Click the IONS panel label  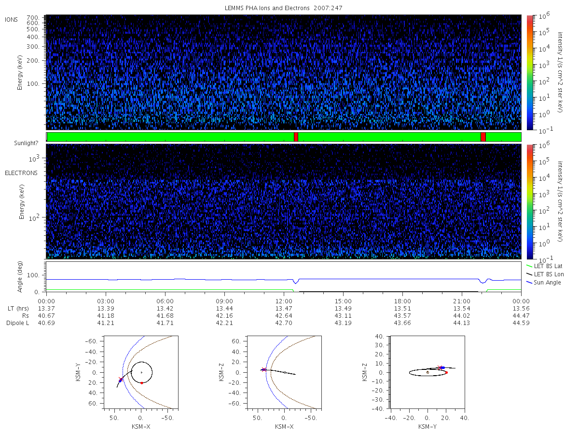tap(12, 19)
